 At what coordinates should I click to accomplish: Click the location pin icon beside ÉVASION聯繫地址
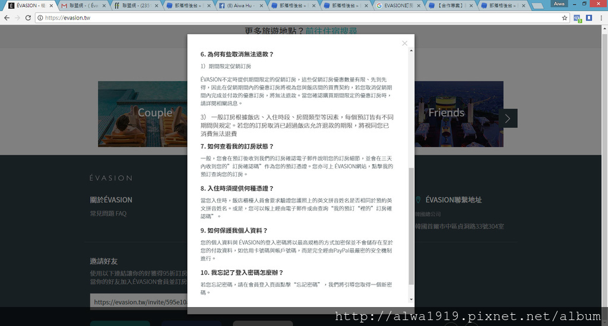coord(418,200)
